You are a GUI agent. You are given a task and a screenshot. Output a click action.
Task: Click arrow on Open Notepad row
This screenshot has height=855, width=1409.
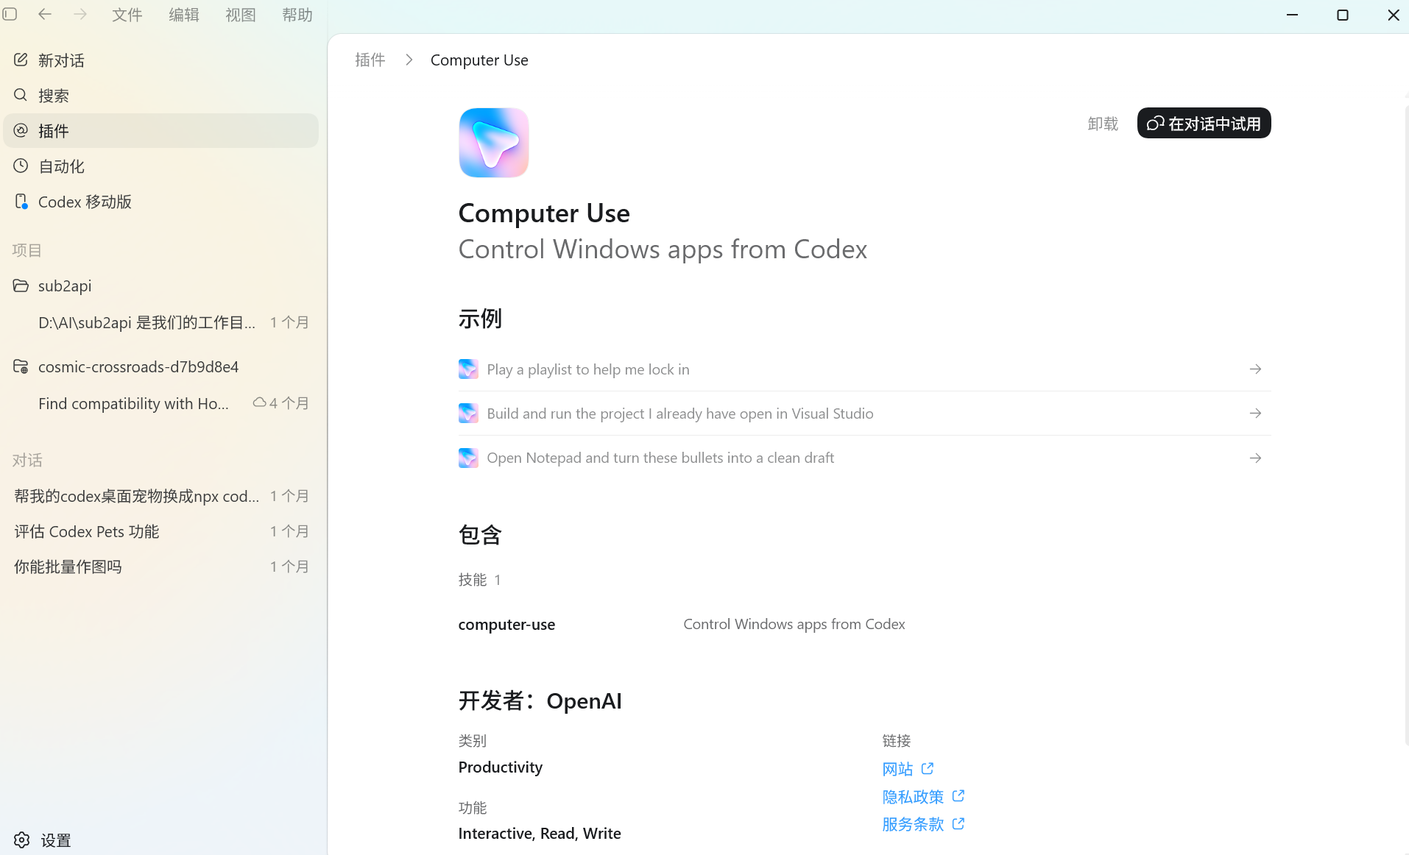[x=1255, y=458]
